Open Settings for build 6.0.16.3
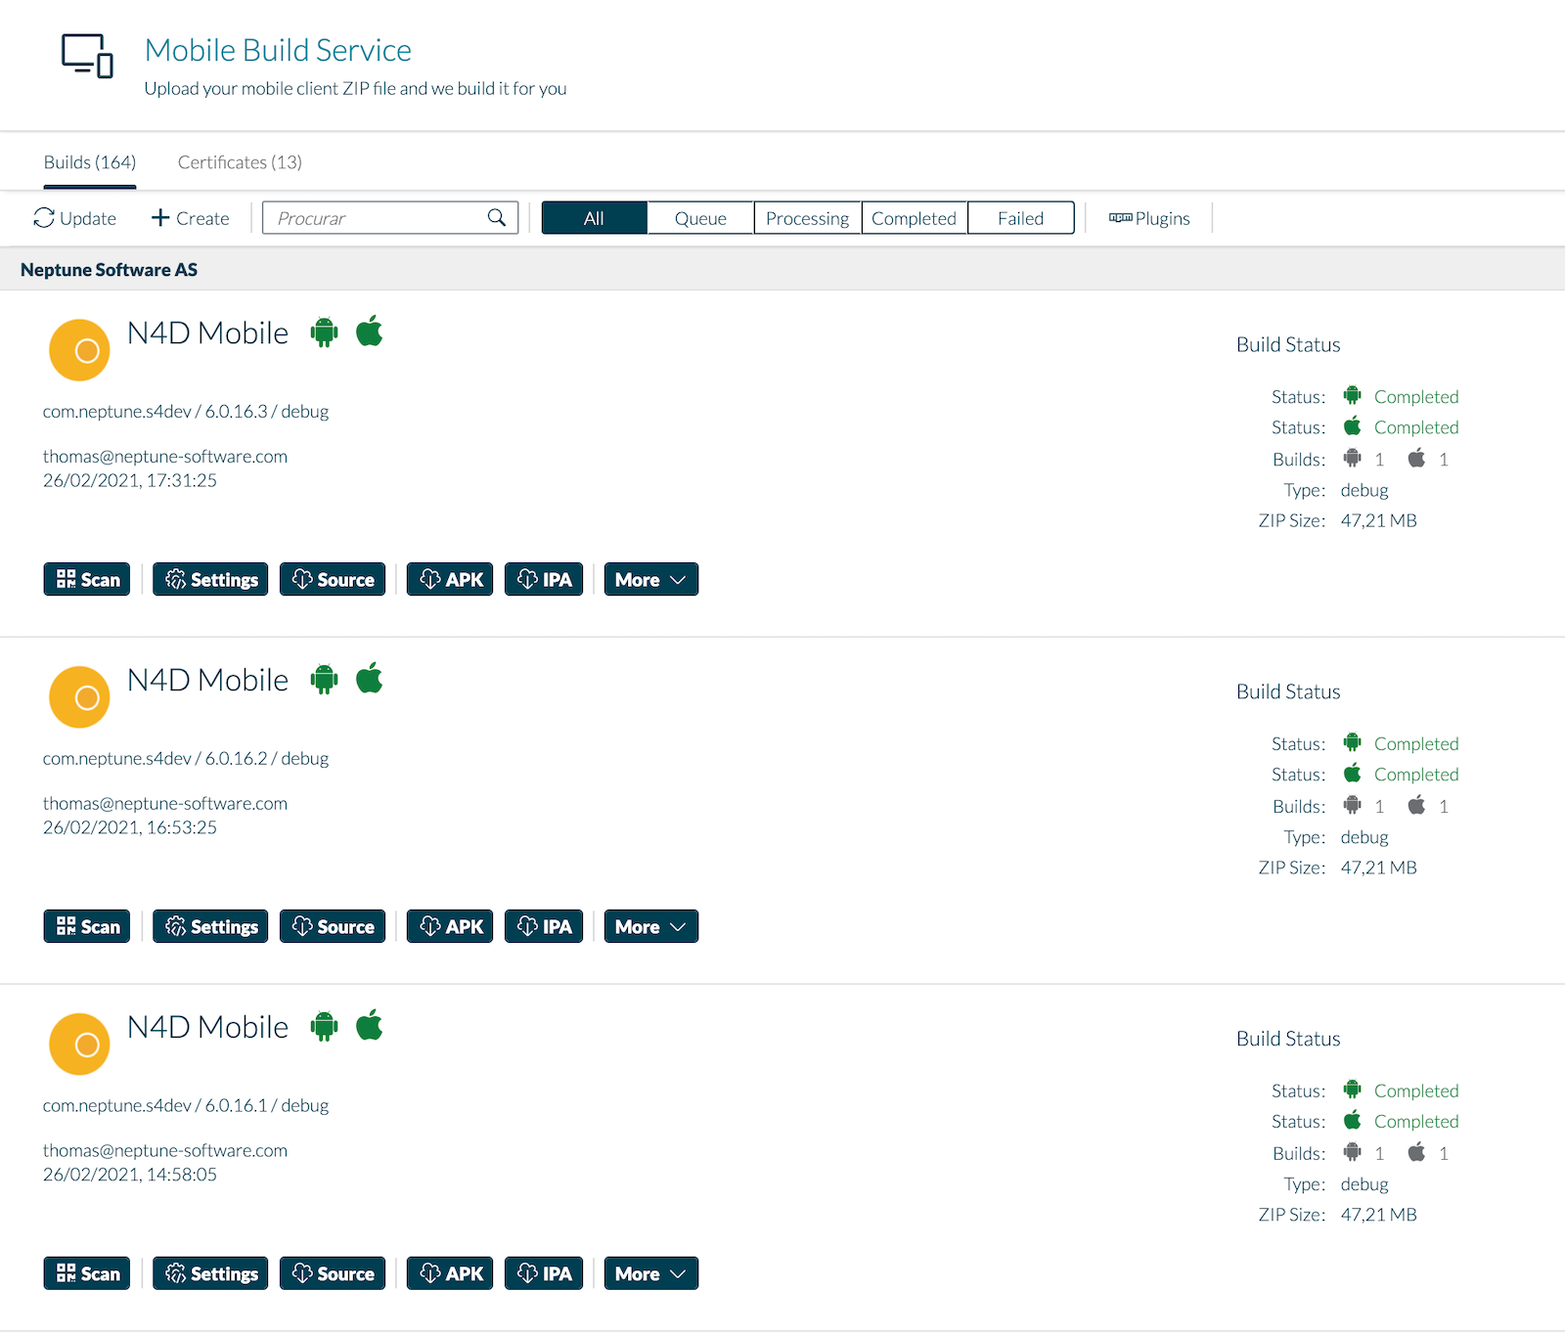 (210, 579)
